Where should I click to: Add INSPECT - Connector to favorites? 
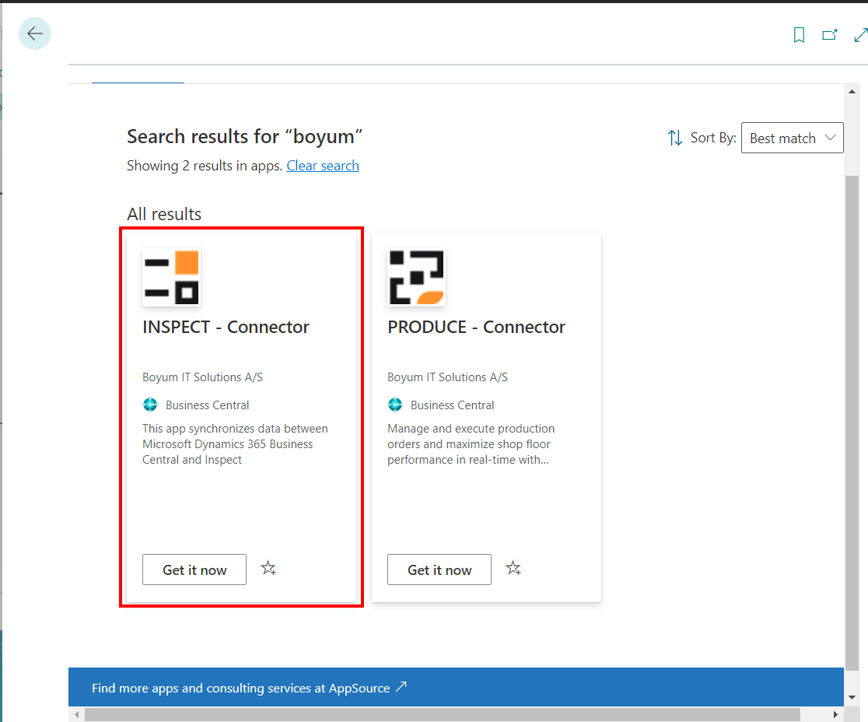[x=268, y=568]
